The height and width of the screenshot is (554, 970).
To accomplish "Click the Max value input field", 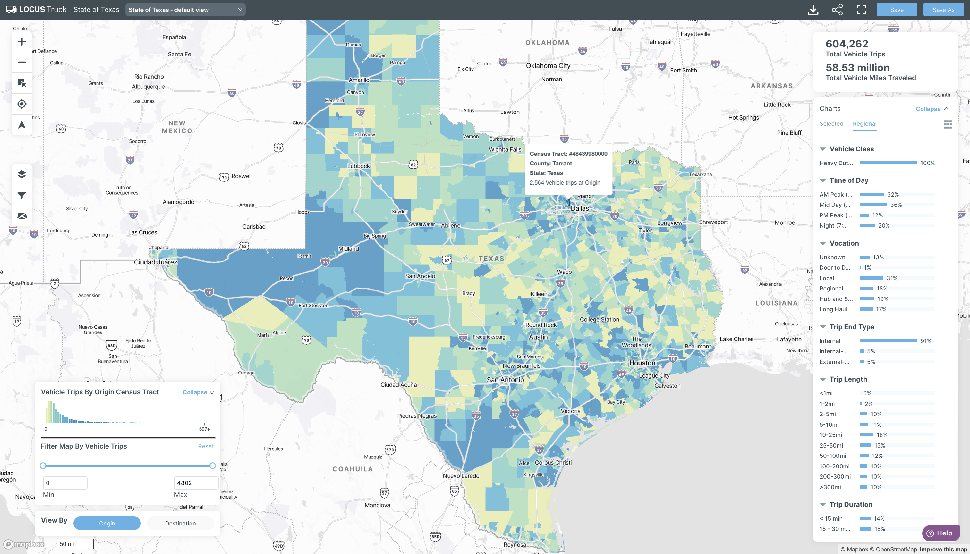I will [x=196, y=483].
